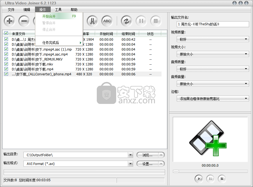253x187 pixels.
Task: Click the 浏览... button
Action: [147, 155]
